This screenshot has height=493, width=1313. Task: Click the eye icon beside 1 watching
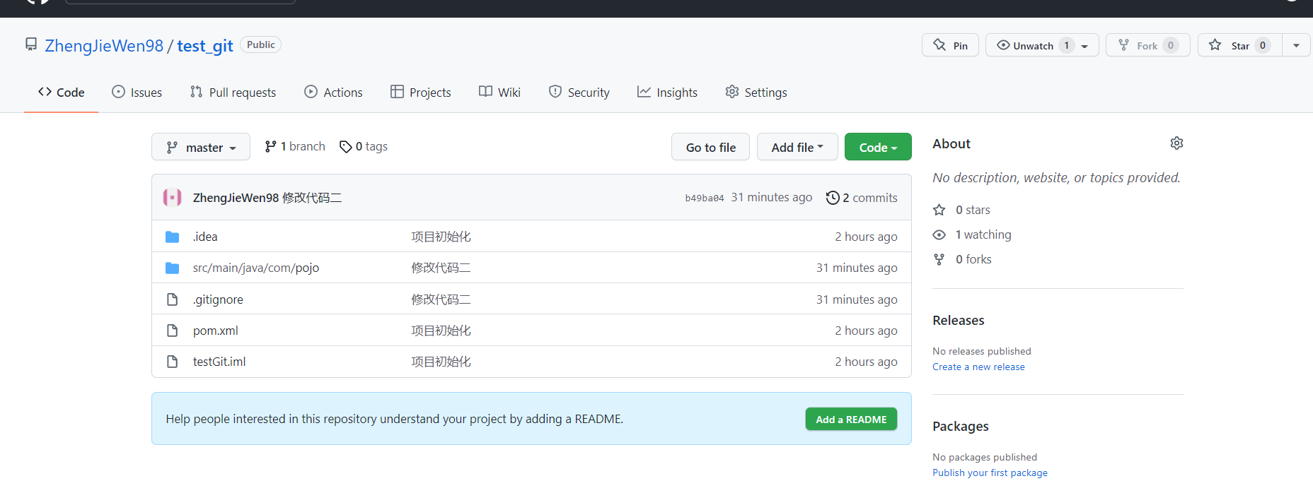pyautogui.click(x=939, y=234)
